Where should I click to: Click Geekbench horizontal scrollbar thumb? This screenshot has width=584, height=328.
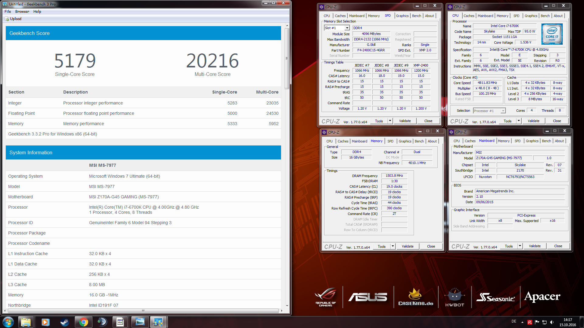pos(143,311)
